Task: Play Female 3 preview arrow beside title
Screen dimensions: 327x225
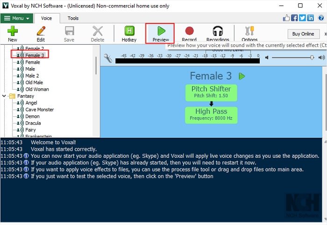Action: click(242, 76)
